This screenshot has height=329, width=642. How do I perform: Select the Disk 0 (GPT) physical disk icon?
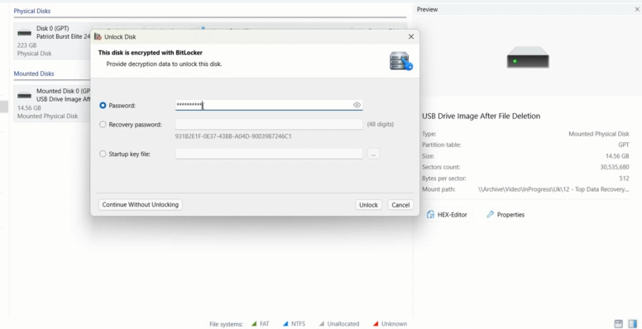point(25,33)
